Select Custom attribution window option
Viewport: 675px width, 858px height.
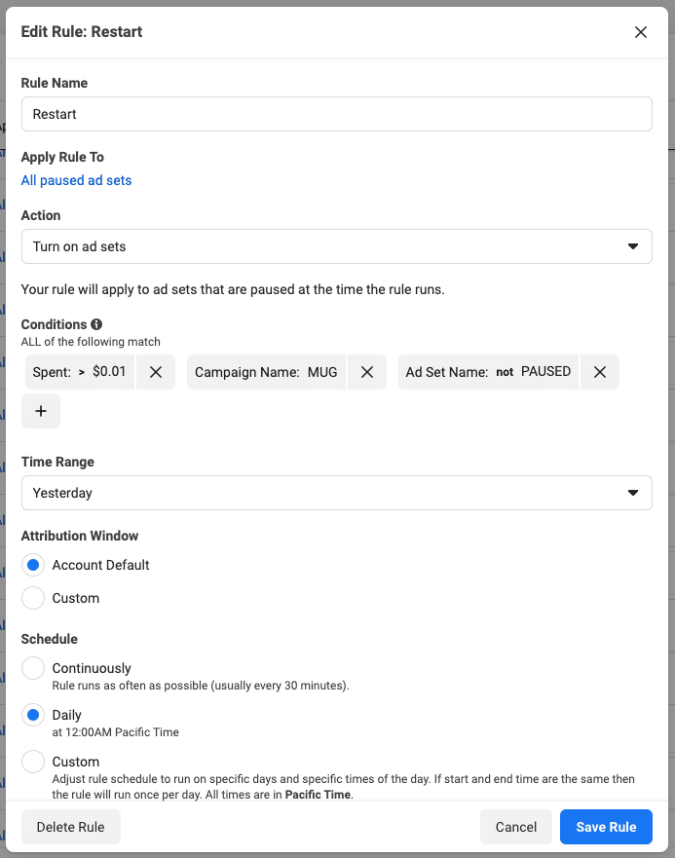(x=33, y=598)
